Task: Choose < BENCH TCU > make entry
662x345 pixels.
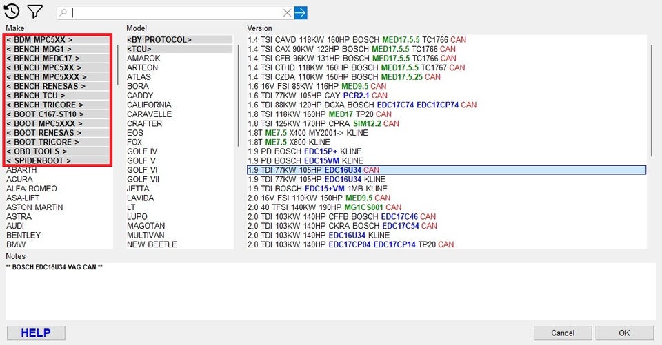Action: point(57,95)
